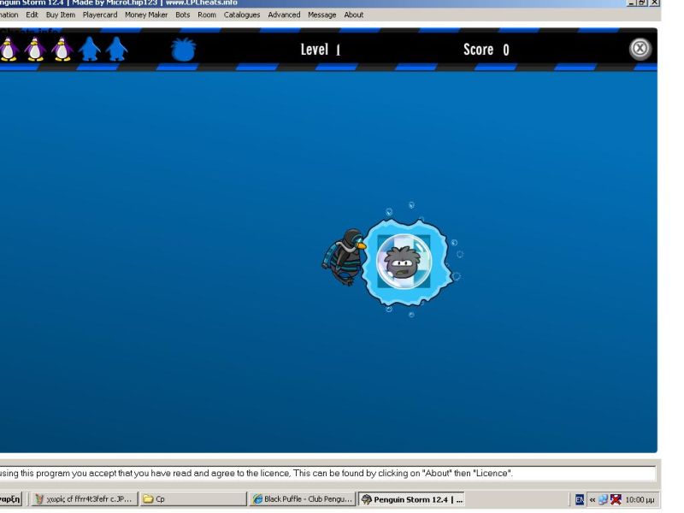Open the Bots menu
The height and width of the screenshot is (513, 684).
183,15
